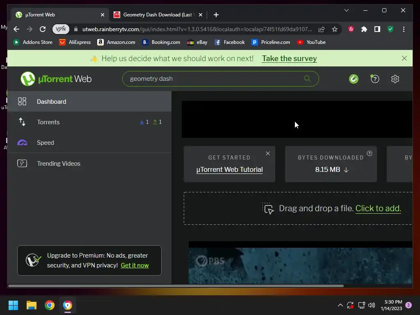Close the Geometry Dash Download tab
420x315 pixels.
(200, 15)
